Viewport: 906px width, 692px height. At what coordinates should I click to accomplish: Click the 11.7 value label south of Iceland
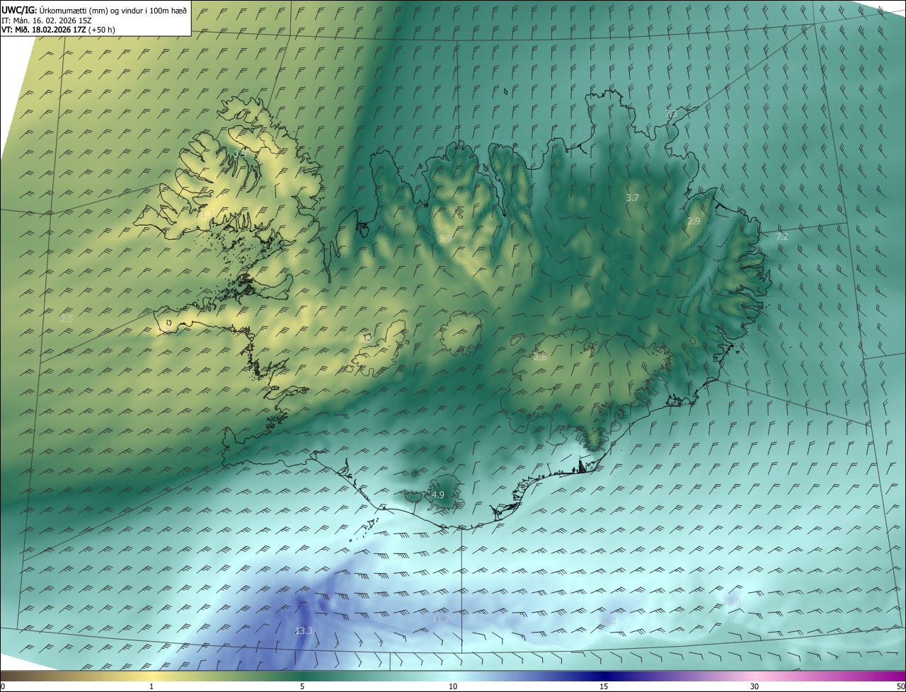[x=440, y=619]
